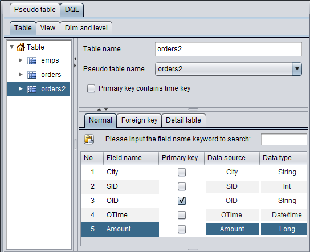Click the orders table grid icon
The image size is (310, 252).
click(32, 75)
